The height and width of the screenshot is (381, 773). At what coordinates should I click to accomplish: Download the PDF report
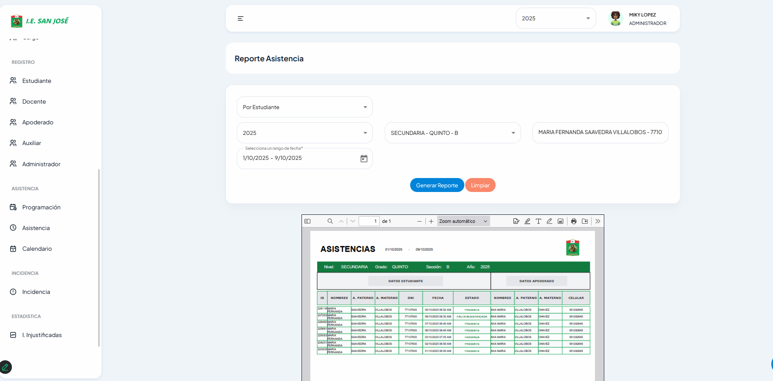click(x=585, y=221)
